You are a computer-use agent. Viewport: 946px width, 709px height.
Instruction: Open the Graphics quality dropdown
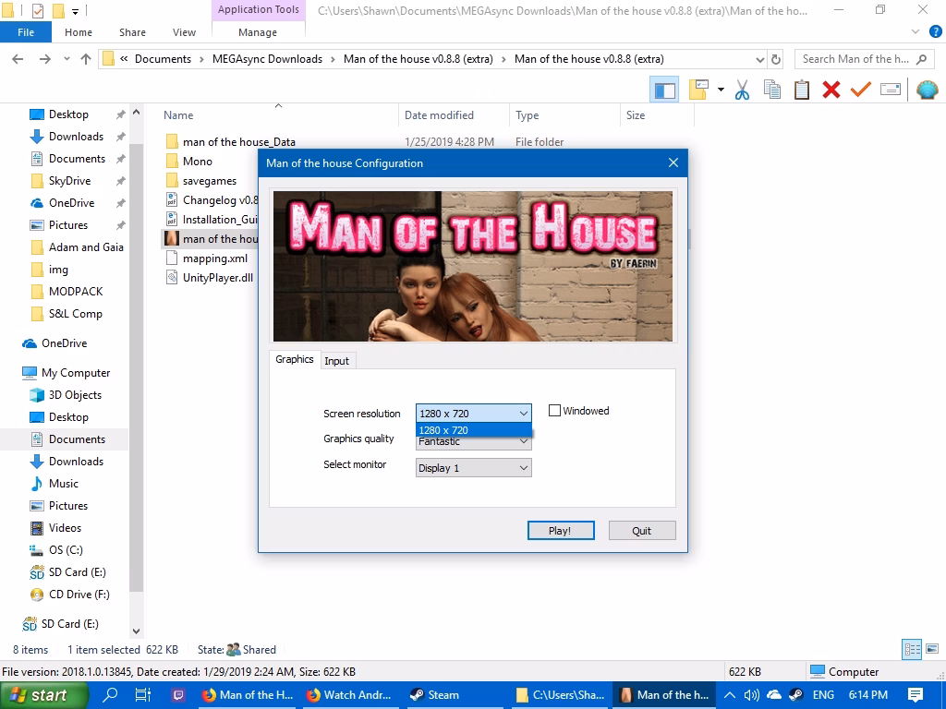pyautogui.click(x=474, y=442)
